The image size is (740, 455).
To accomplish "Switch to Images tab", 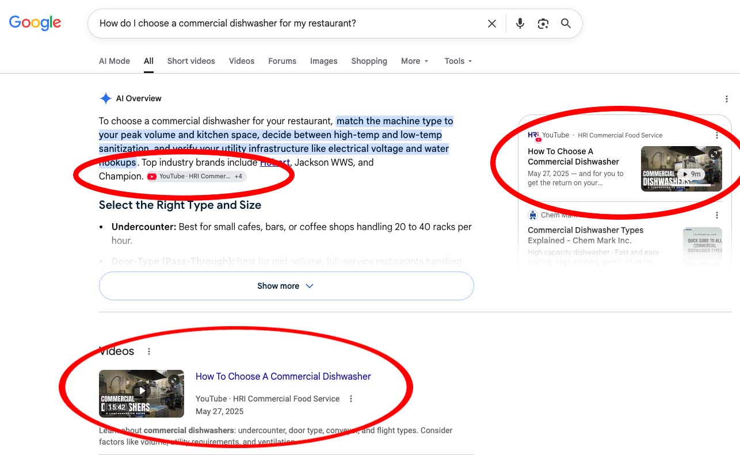I will (324, 61).
